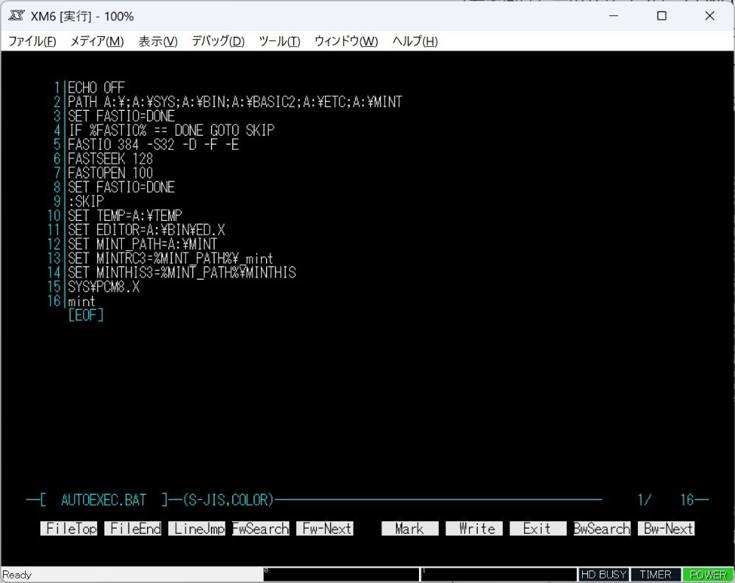Click the FASTIO 384 -S32 -D -F -E line
The width and height of the screenshot is (735, 583).
click(x=154, y=144)
